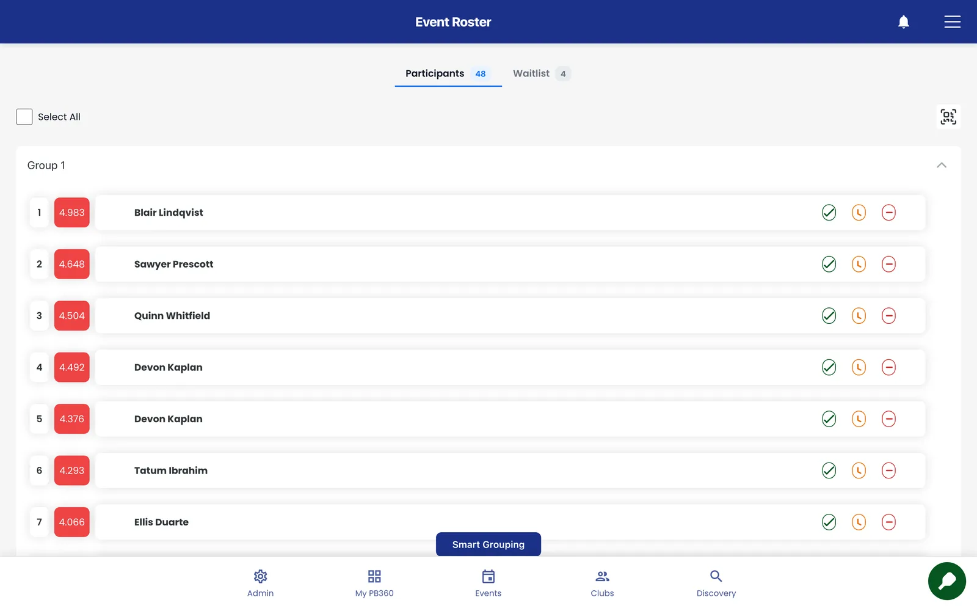Screen dimensions: 977x611
Task: Open Devon Kaplan's row ranked 4
Action: click(x=510, y=367)
